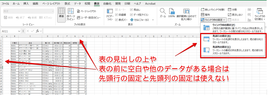The width and height of the screenshot is (269, 96).
Task: Choose ウィンドウ枠の固定(F) freeze panes option
Action: pos(233,28)
